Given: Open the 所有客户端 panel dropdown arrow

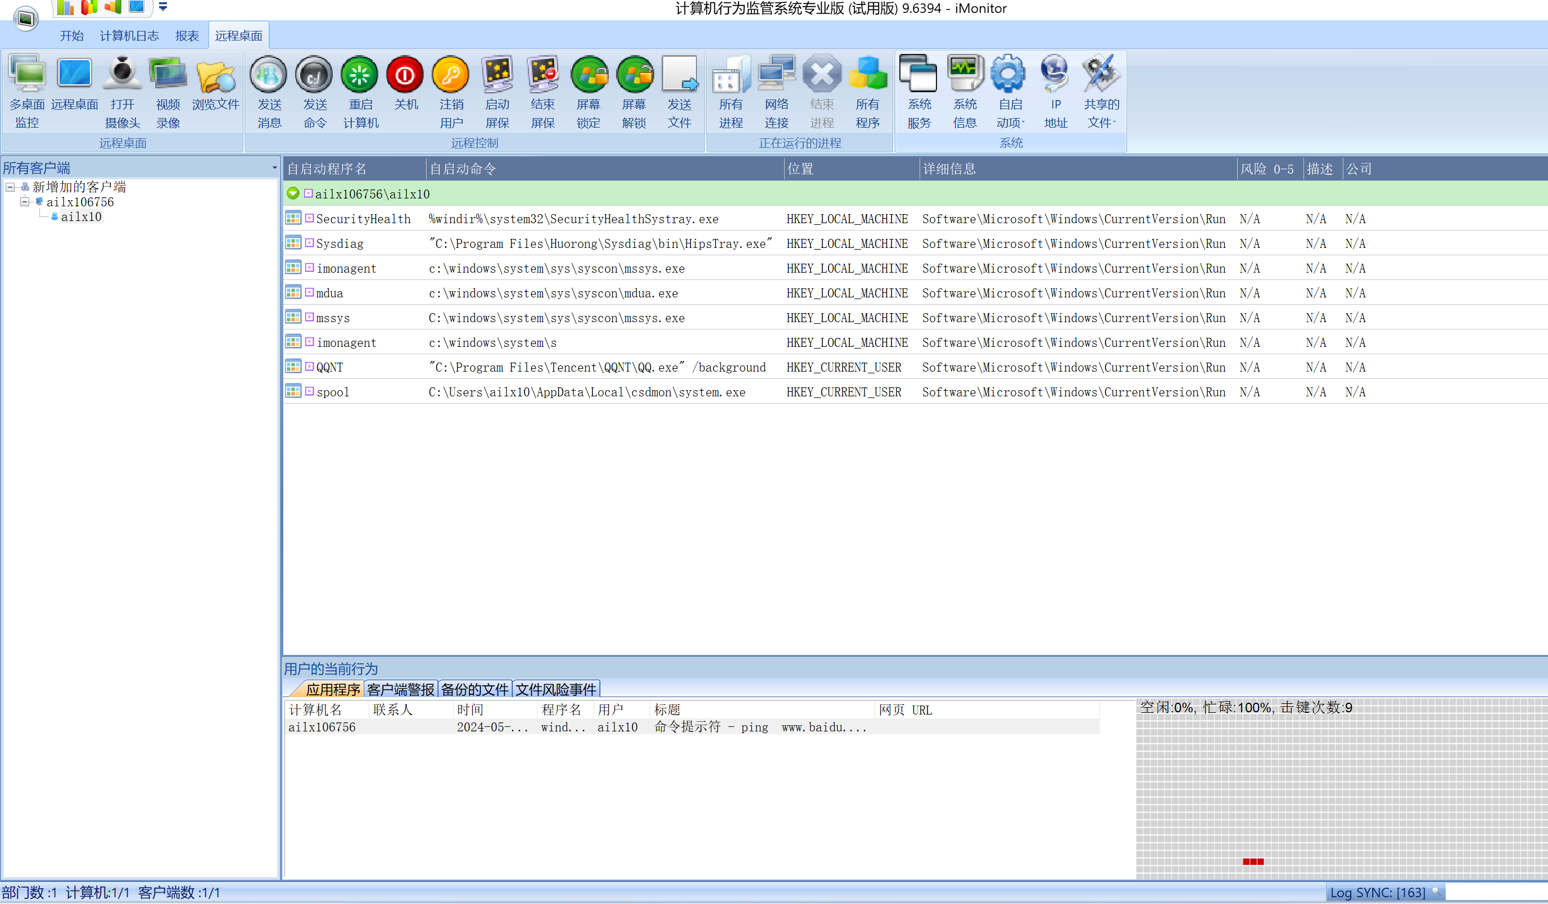Looking at the screenshot, I should click(274, 168).
